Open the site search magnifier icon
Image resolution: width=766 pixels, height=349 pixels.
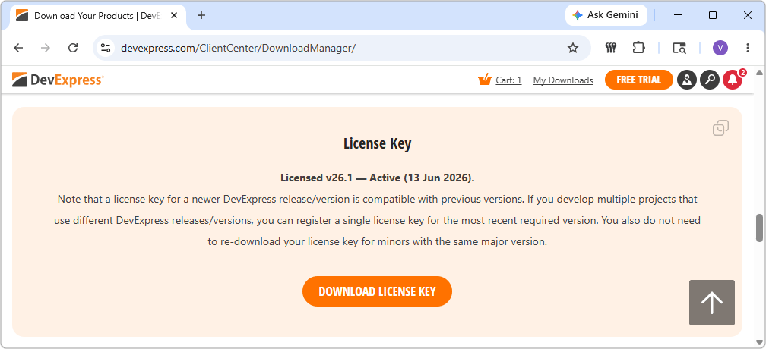709,80
